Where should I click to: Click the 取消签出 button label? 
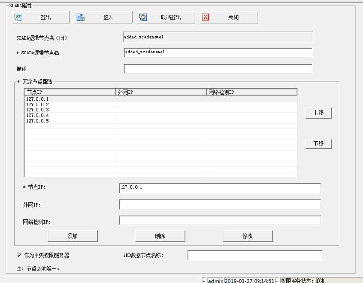(171, 18)
